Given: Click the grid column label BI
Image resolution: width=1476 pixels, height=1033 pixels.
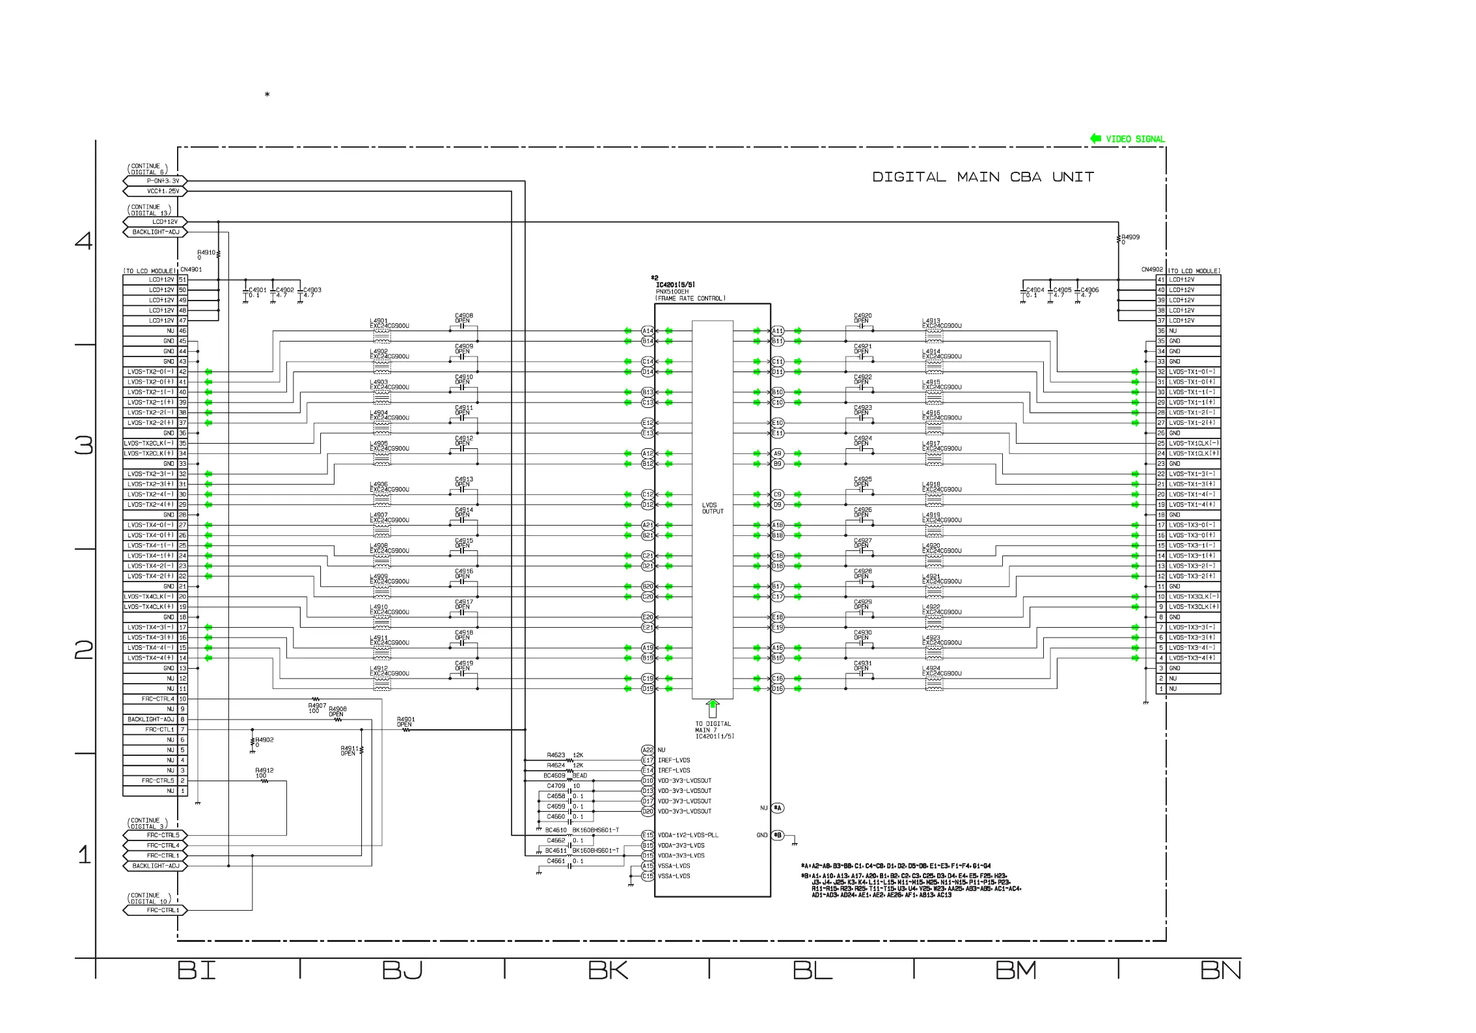Looking at the screenshot, I should 197,971.
